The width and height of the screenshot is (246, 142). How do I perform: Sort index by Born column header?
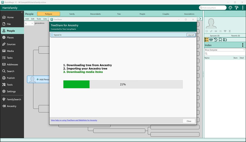(236, 58)
